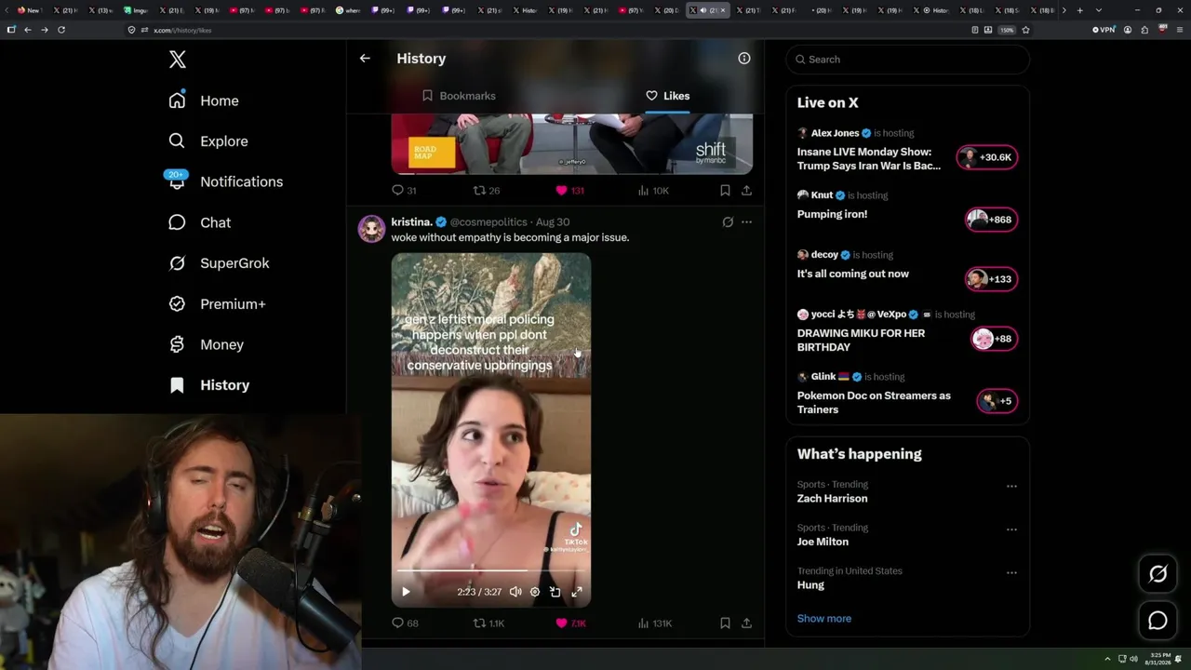Unlike the post with 131 likes
This screenshot has height=670, width=1191.
tap(569, 190)
